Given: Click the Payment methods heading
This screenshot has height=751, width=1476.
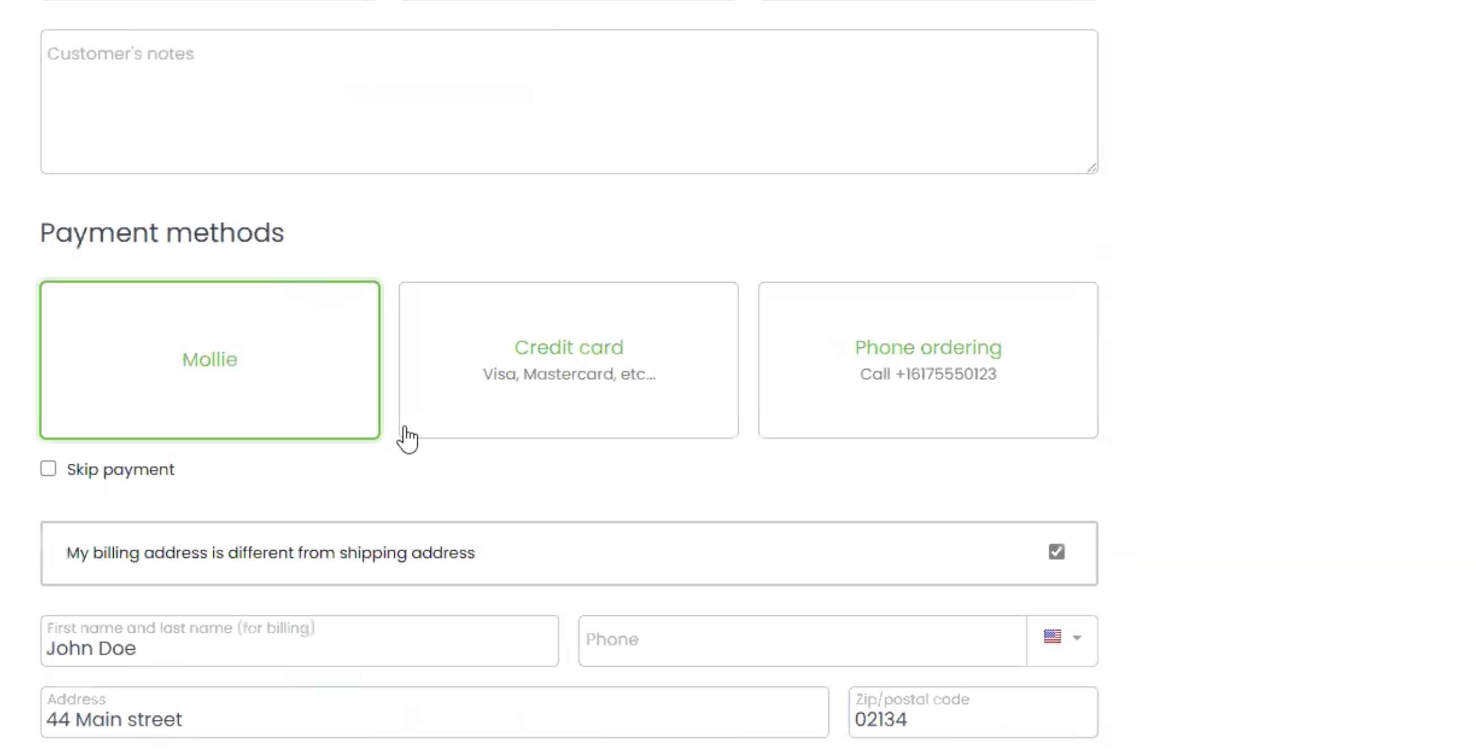Looking at the screenshot, I should pyautogui.click(x=162, y=232).
